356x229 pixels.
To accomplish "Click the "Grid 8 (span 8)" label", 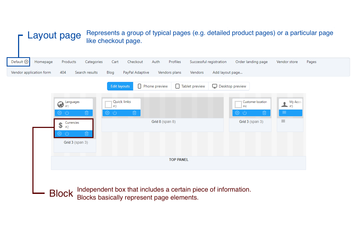I will pyautogui.click(x=163, y=122).
